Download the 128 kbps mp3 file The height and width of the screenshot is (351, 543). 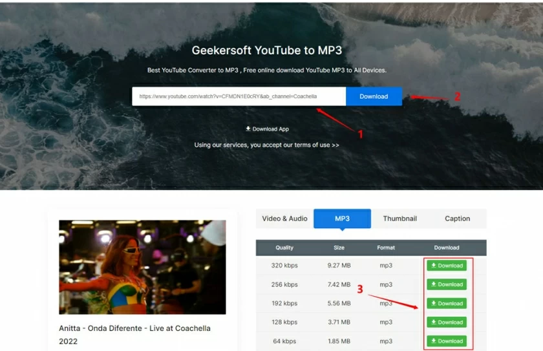pos(447,322)
